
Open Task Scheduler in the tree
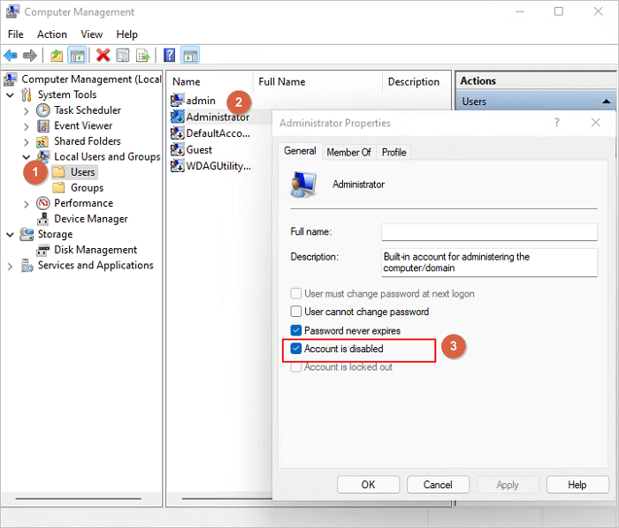coord(87,110)
